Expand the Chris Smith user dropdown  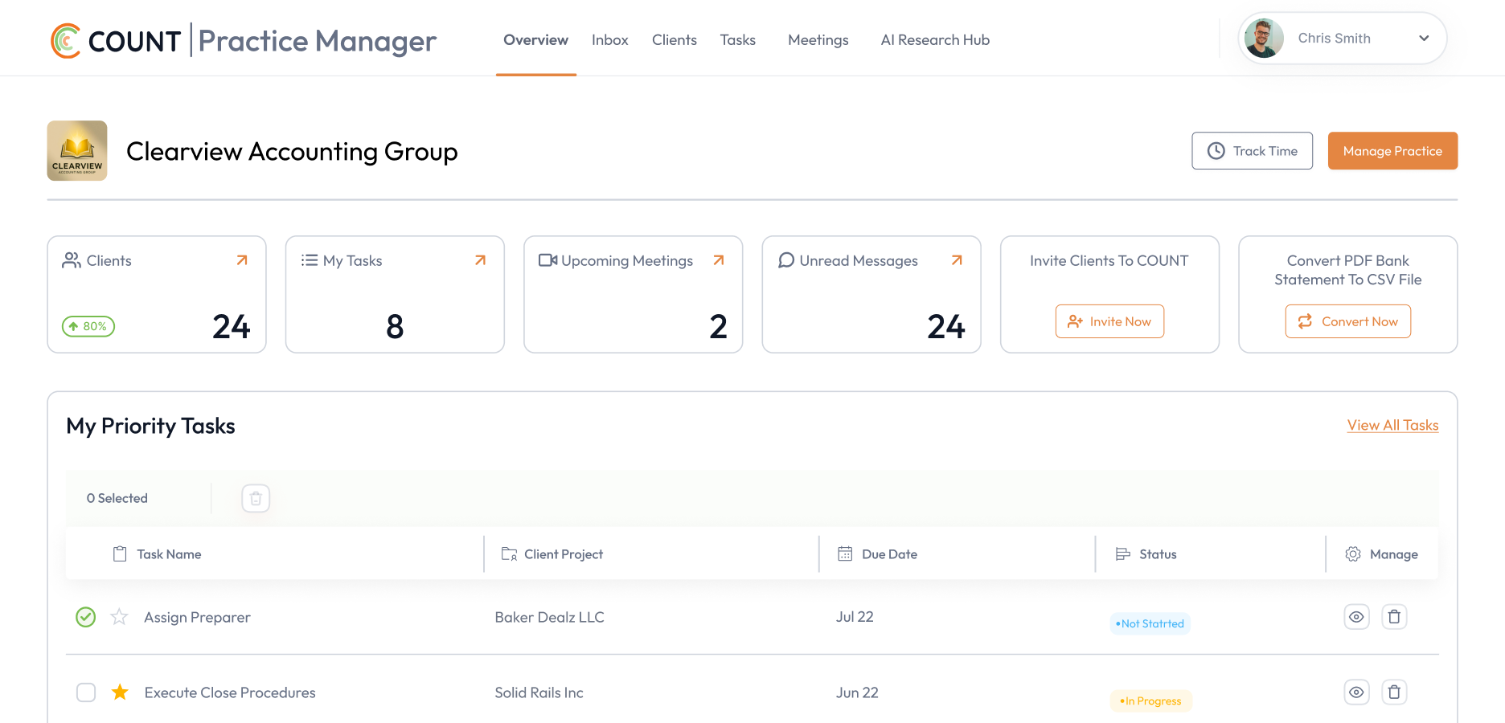[1424, 39]
